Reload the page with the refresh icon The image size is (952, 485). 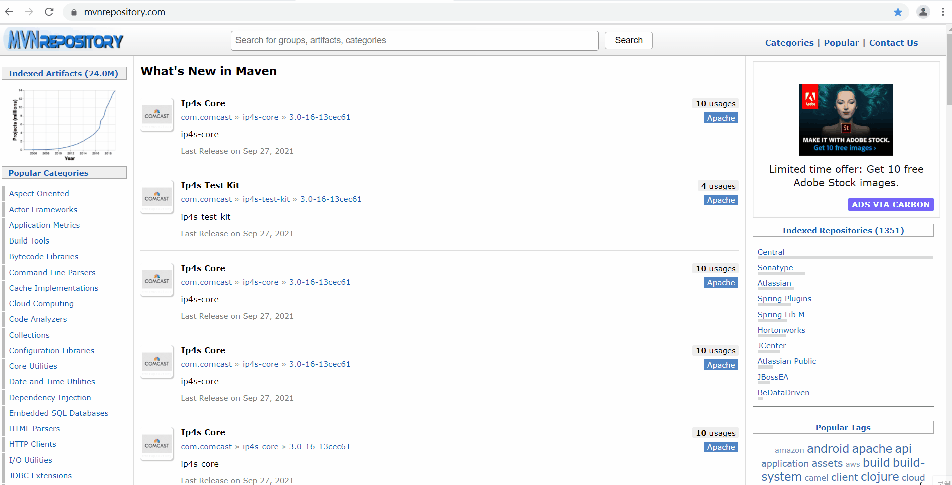click(49, 12)
